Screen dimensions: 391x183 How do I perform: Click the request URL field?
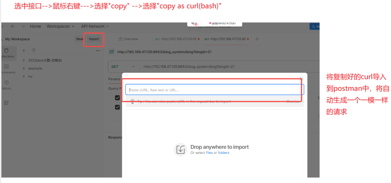tap(229, 67)
